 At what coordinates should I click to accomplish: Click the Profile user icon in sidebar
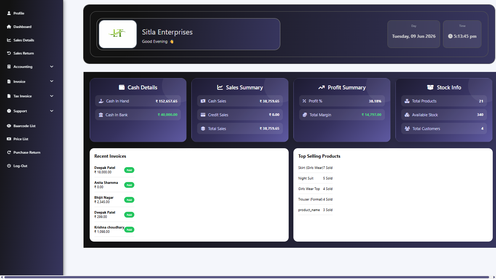[9, 13]
